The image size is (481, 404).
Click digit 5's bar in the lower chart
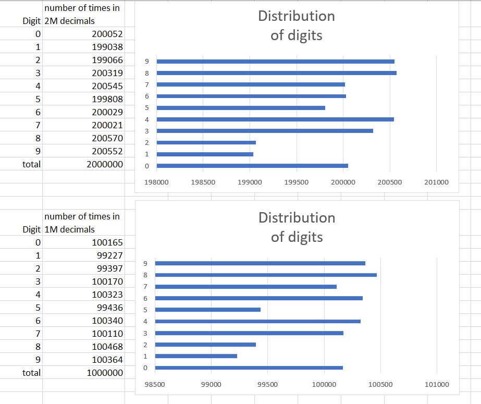click(208, 310)
